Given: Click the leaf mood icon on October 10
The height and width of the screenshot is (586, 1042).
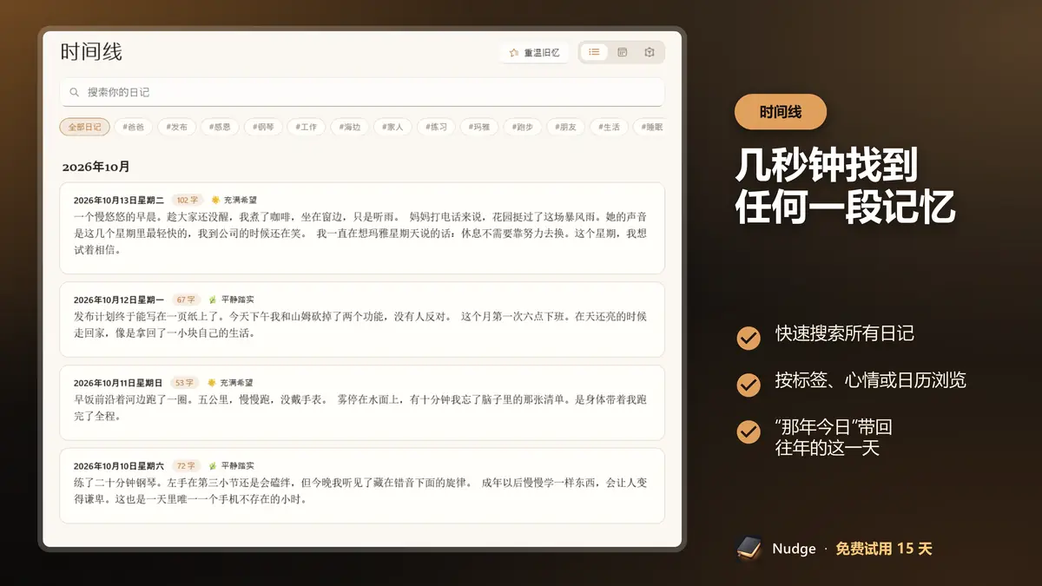Looking at the screenshot, I should click(x=212, y=465).
